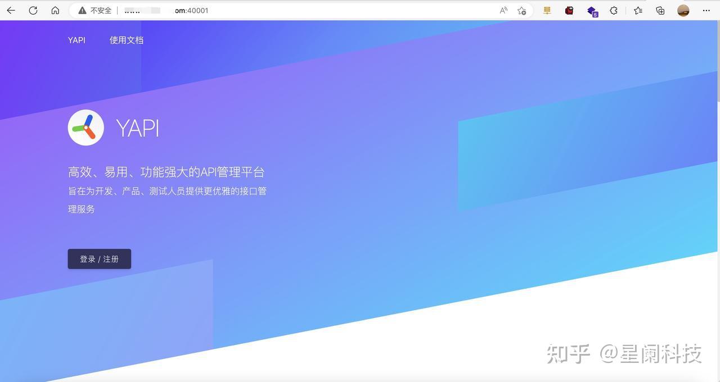This screenshot has height=382, width=720.
Task: Select the YAPI navigation item
Action: coord(76,40)
